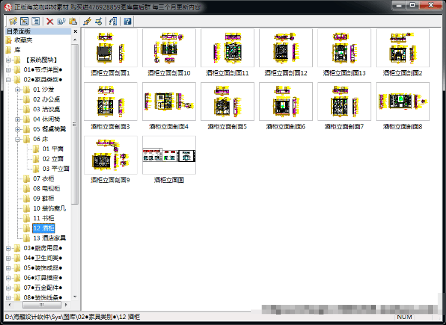Screen dimensions: 446x325
Task: Click the red X delete icon
Action: click(50, 21)
